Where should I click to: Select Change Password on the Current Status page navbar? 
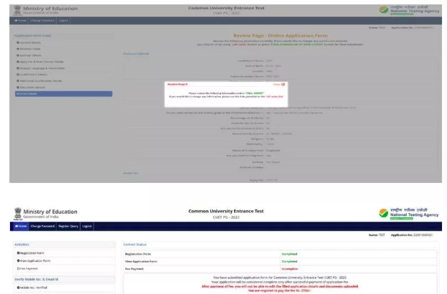[42, 226]
